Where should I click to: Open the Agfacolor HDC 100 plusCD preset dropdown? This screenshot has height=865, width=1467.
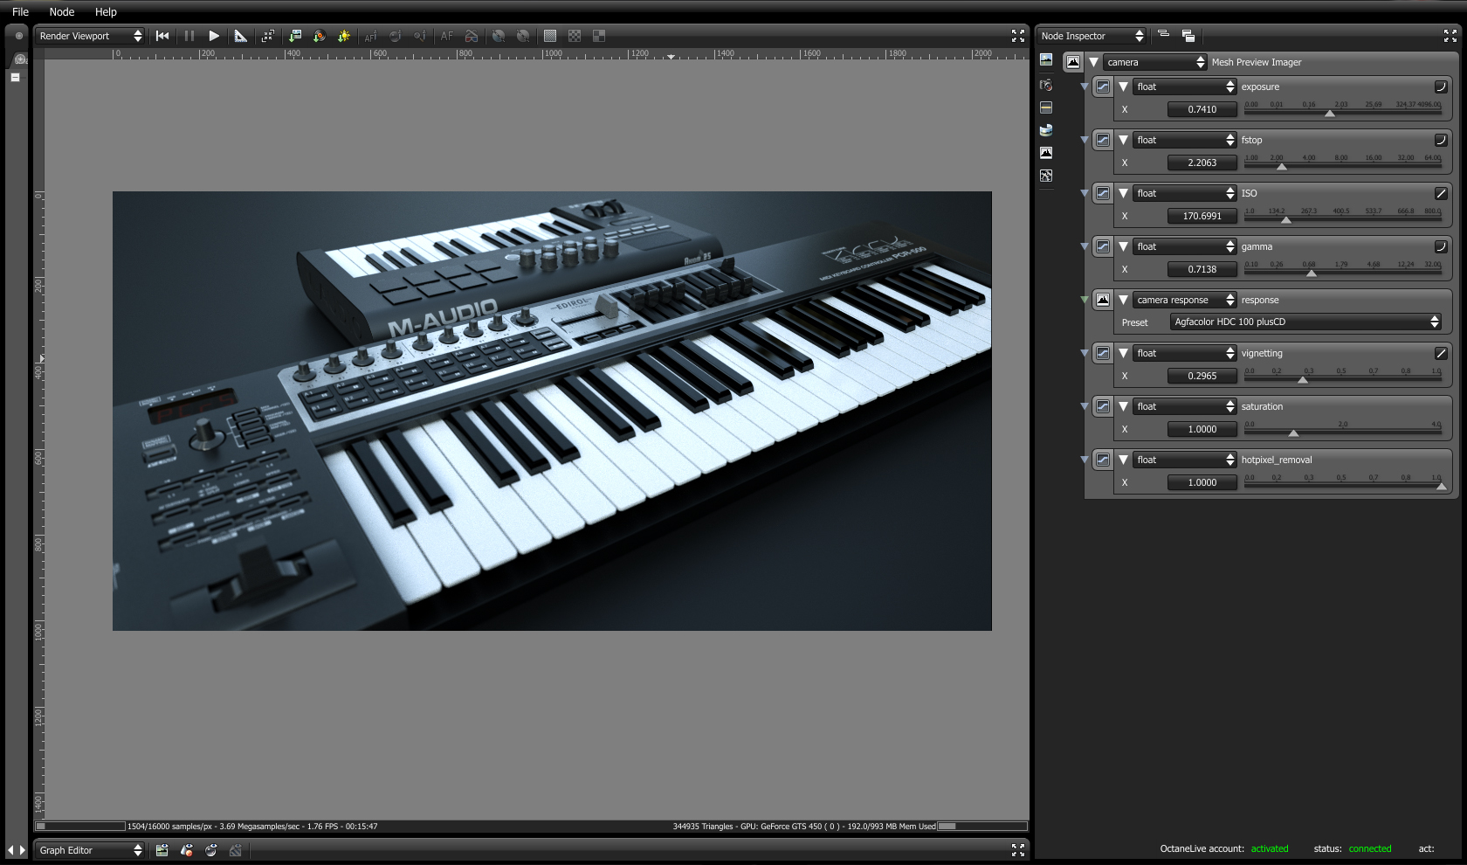tap(1305, 322)
